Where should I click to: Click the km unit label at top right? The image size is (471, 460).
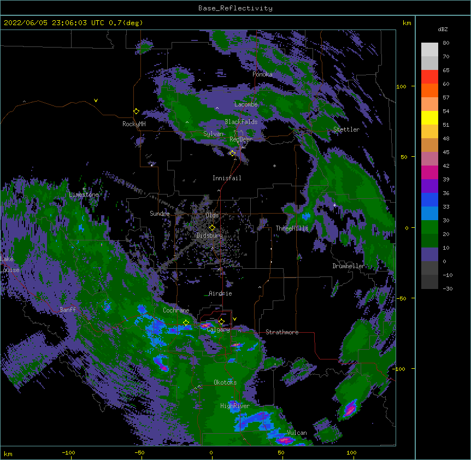(407, 23)
